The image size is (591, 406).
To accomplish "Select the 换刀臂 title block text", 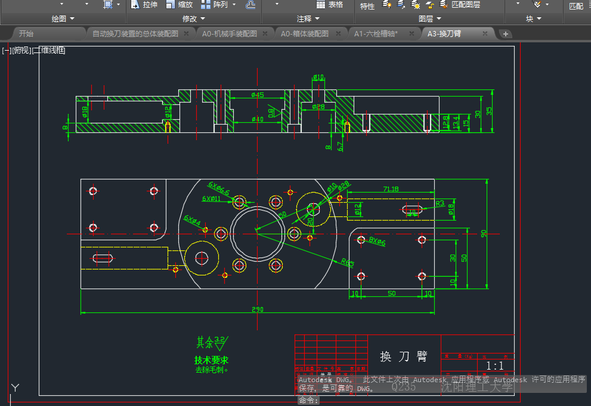I will 404,357.
